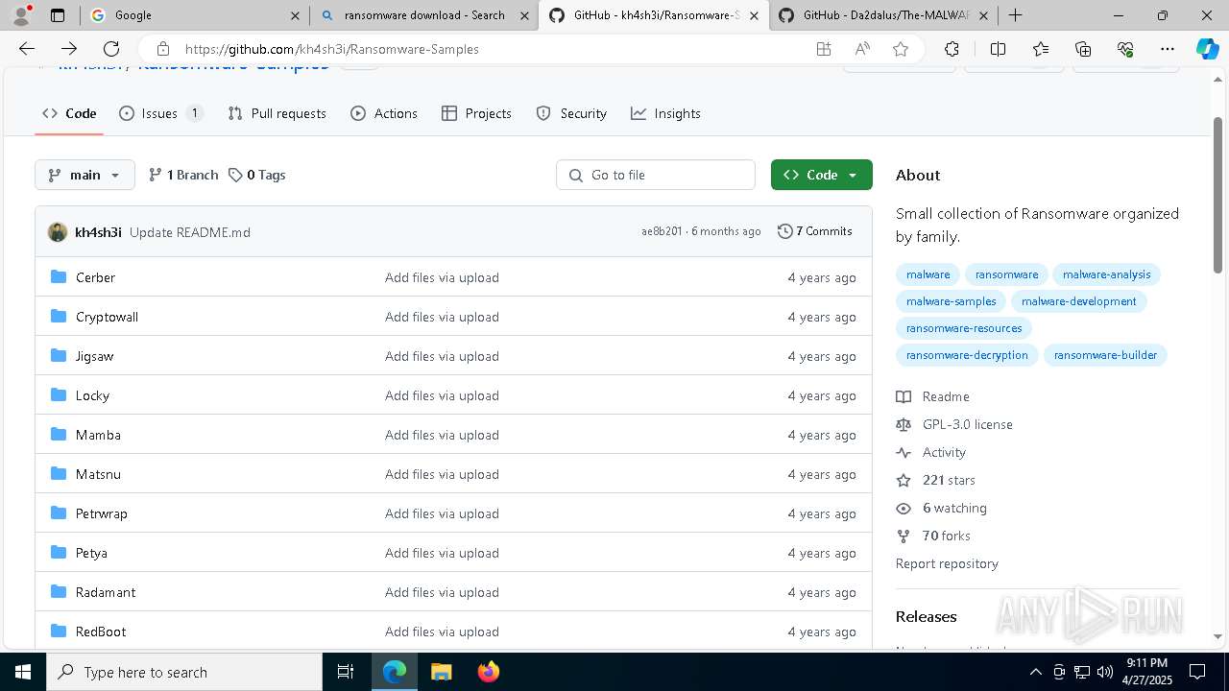Click the malware-analysis topic tag
Viewport: 1229px width, 691px height.
[x=1106, y=274]
